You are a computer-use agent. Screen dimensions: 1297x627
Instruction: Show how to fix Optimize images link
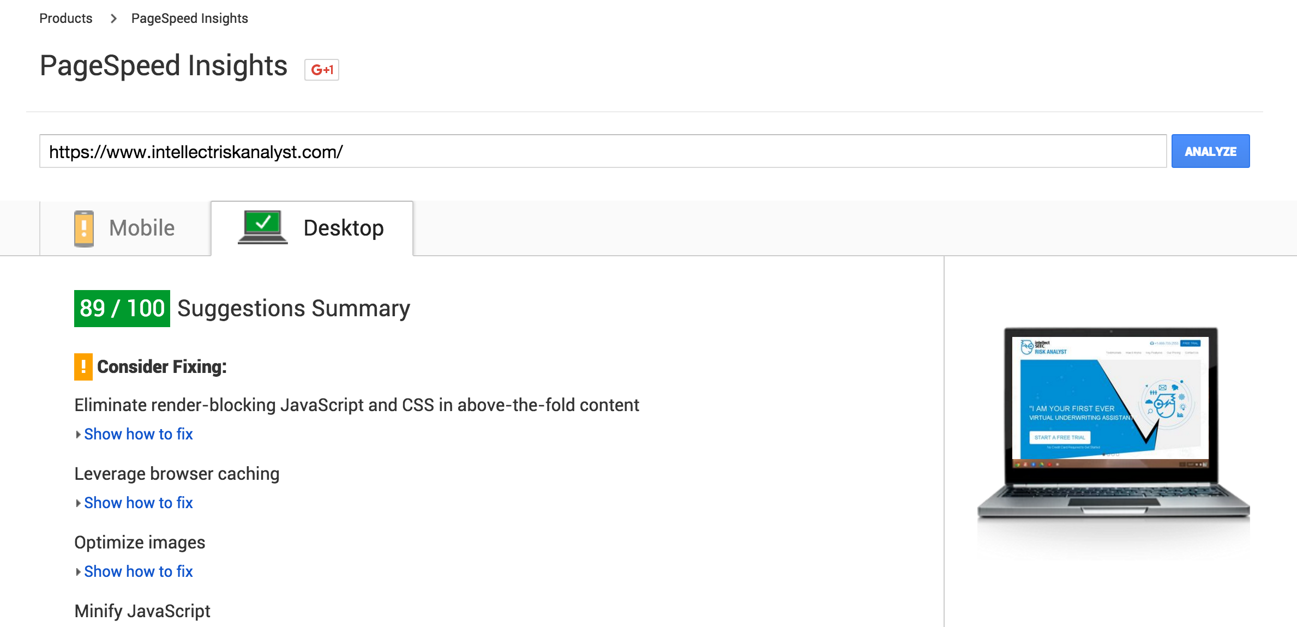tap(139, 571)
